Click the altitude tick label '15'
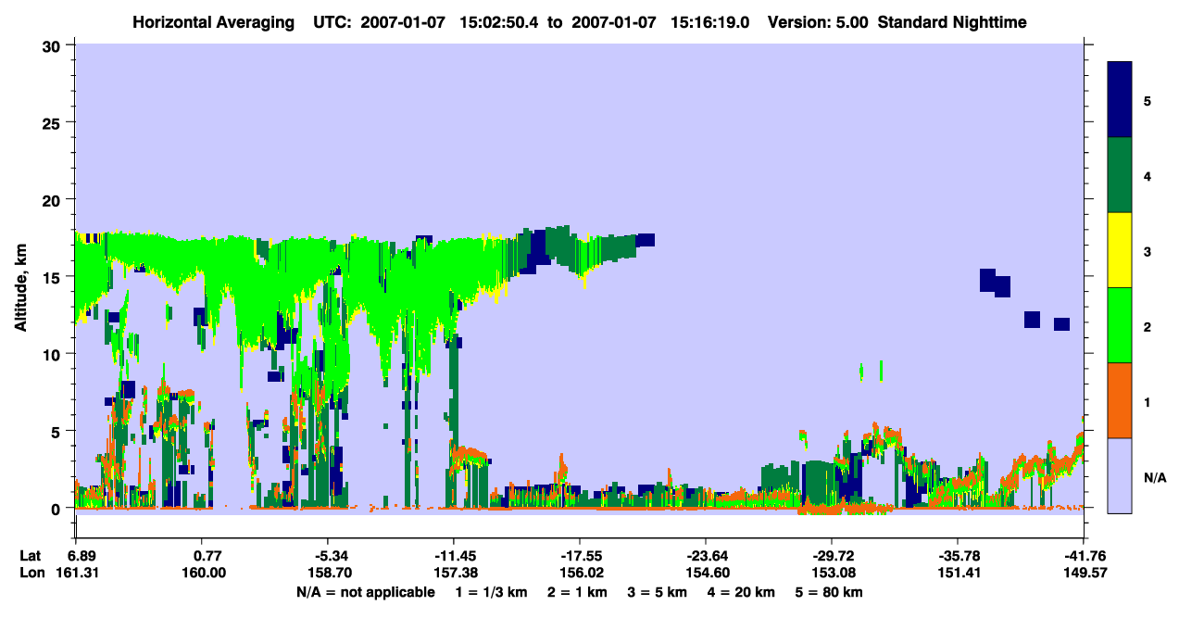Viewport: 1204px width, 618px height. (x=54, y=276)
